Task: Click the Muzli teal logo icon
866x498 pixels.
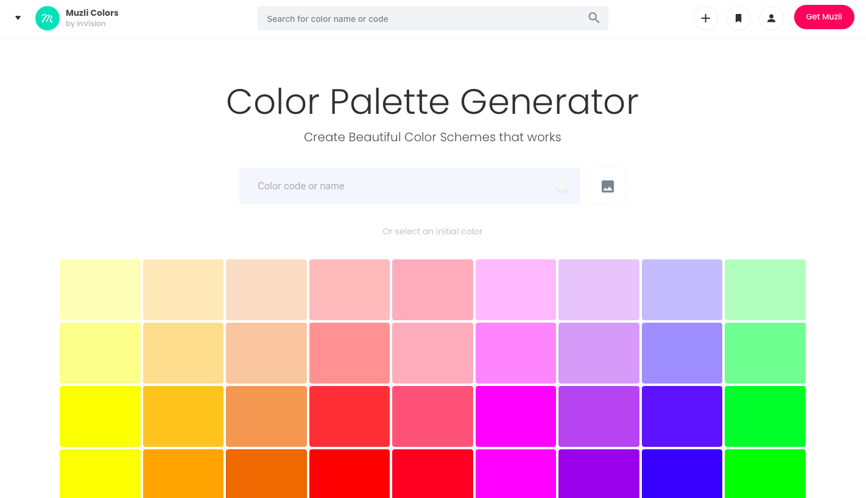Action: coord(48,18)
